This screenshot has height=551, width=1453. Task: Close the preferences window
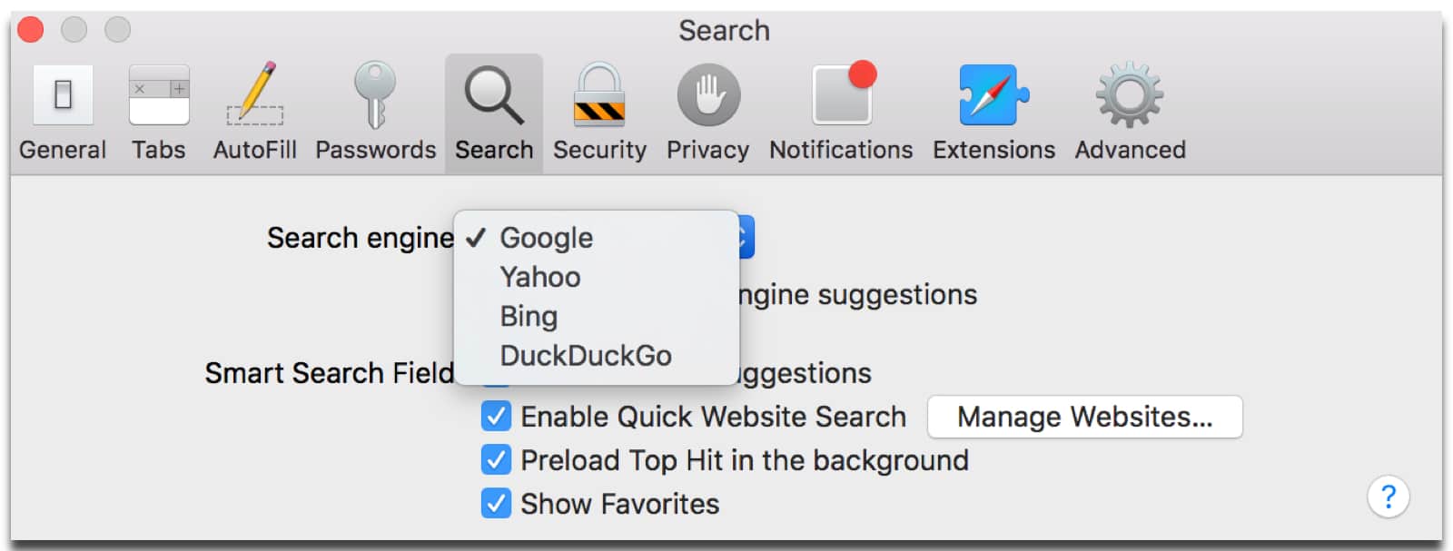click(31, 30)
